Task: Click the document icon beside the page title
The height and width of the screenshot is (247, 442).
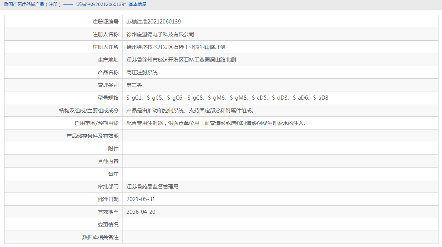Action: [x=6, y=4]
